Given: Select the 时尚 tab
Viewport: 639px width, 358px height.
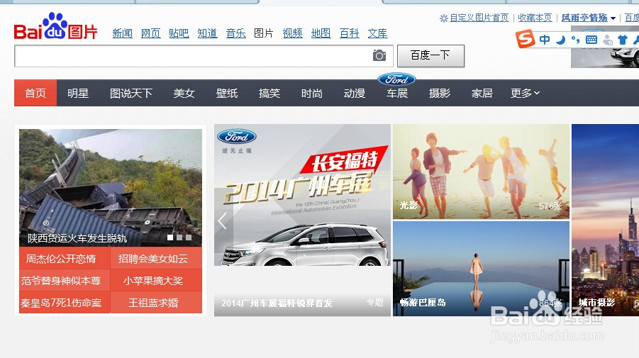Looking at the screenshot, I should point(312,93).
